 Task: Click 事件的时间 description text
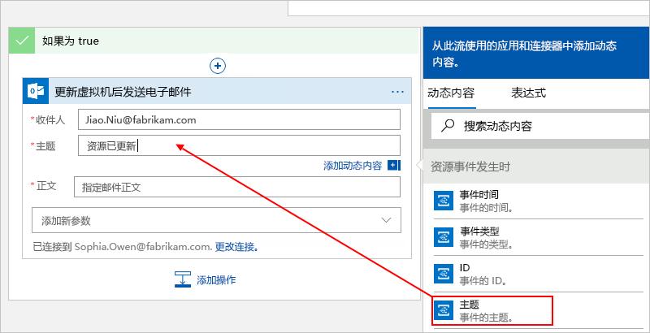tap(486, 207)
